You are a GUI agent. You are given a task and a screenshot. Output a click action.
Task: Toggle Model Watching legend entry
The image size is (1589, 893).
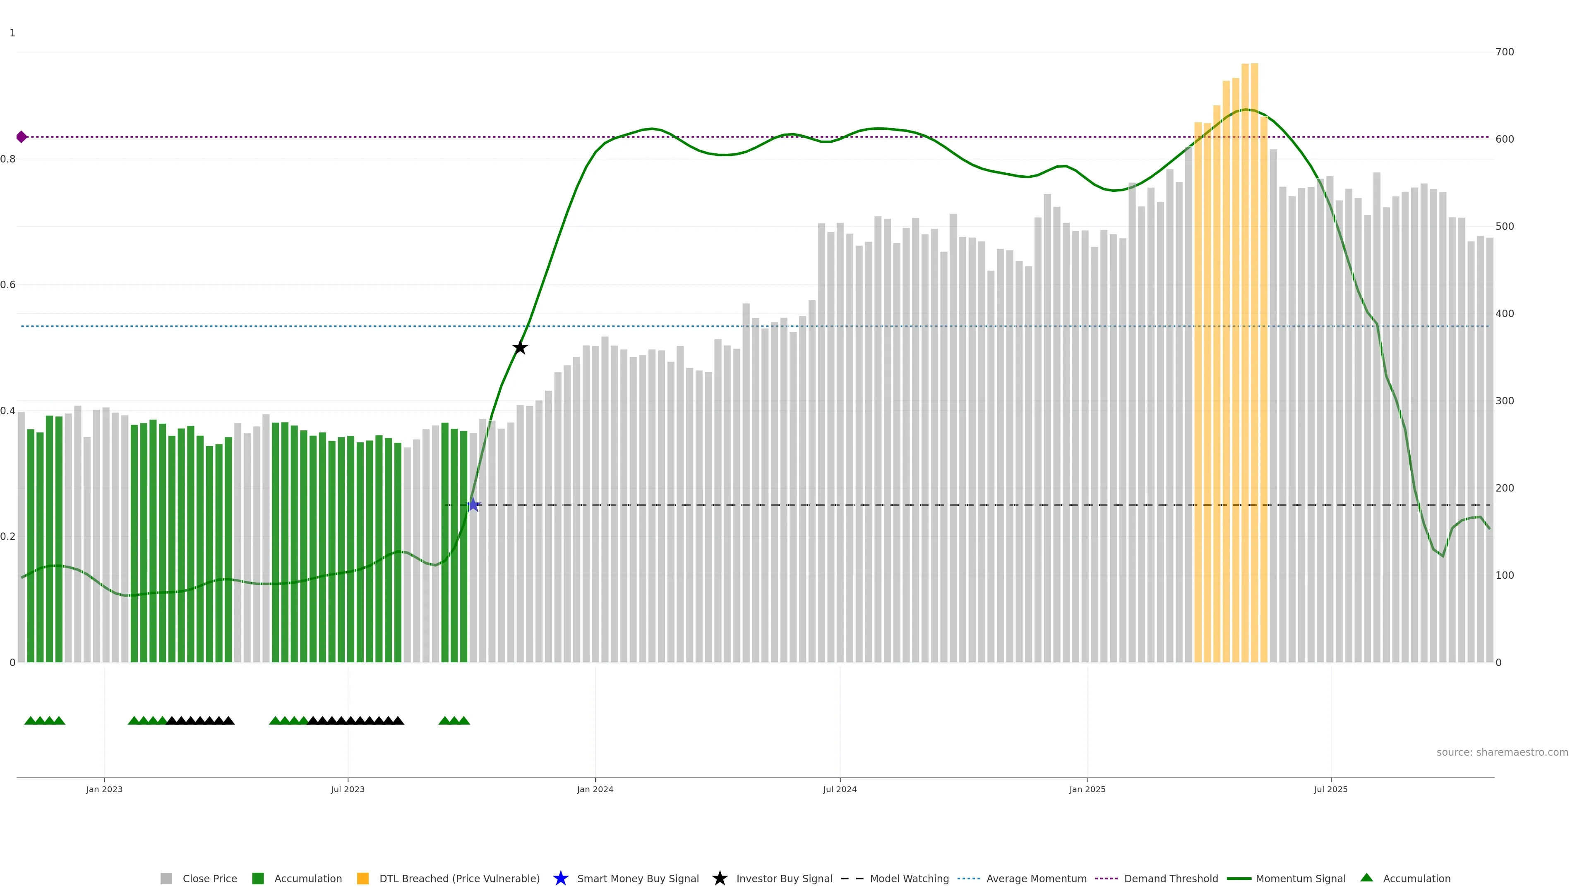(x=909, y=878)
